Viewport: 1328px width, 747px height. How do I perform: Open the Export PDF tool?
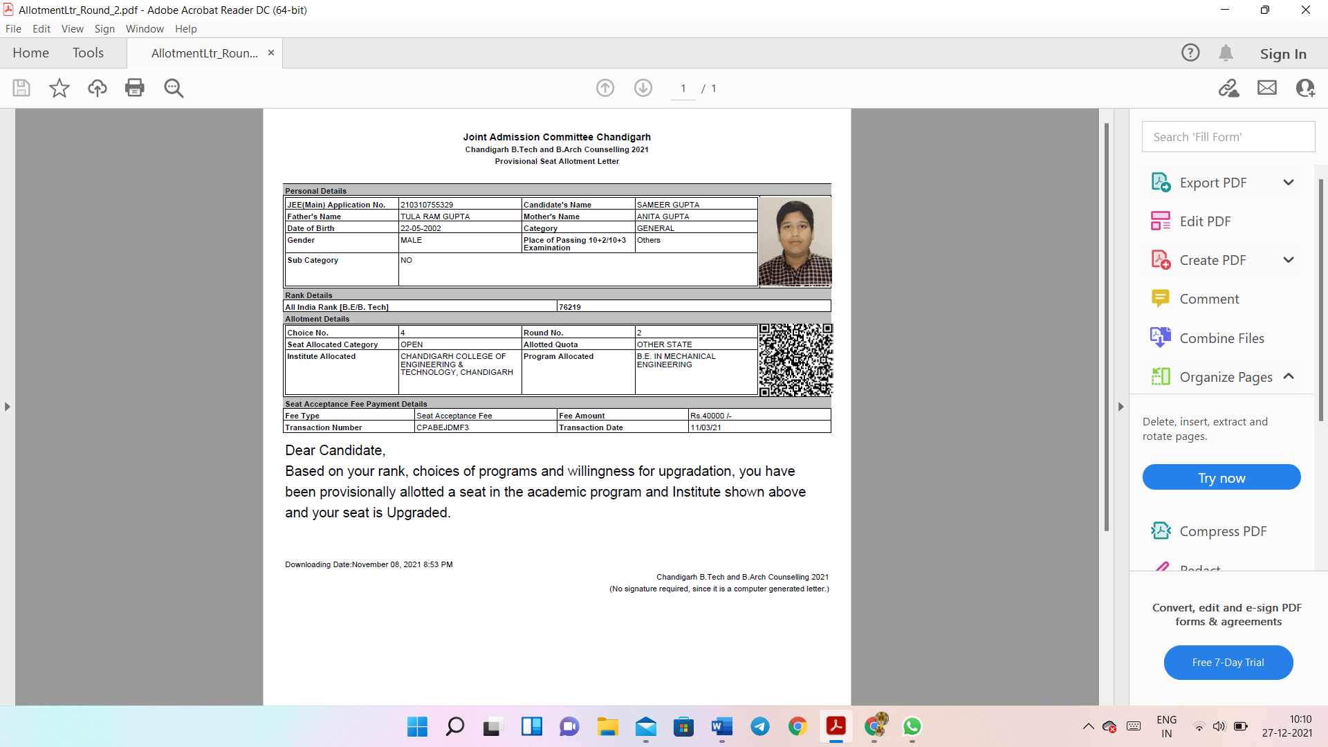pyautogui.click(x=1213, y=183)
